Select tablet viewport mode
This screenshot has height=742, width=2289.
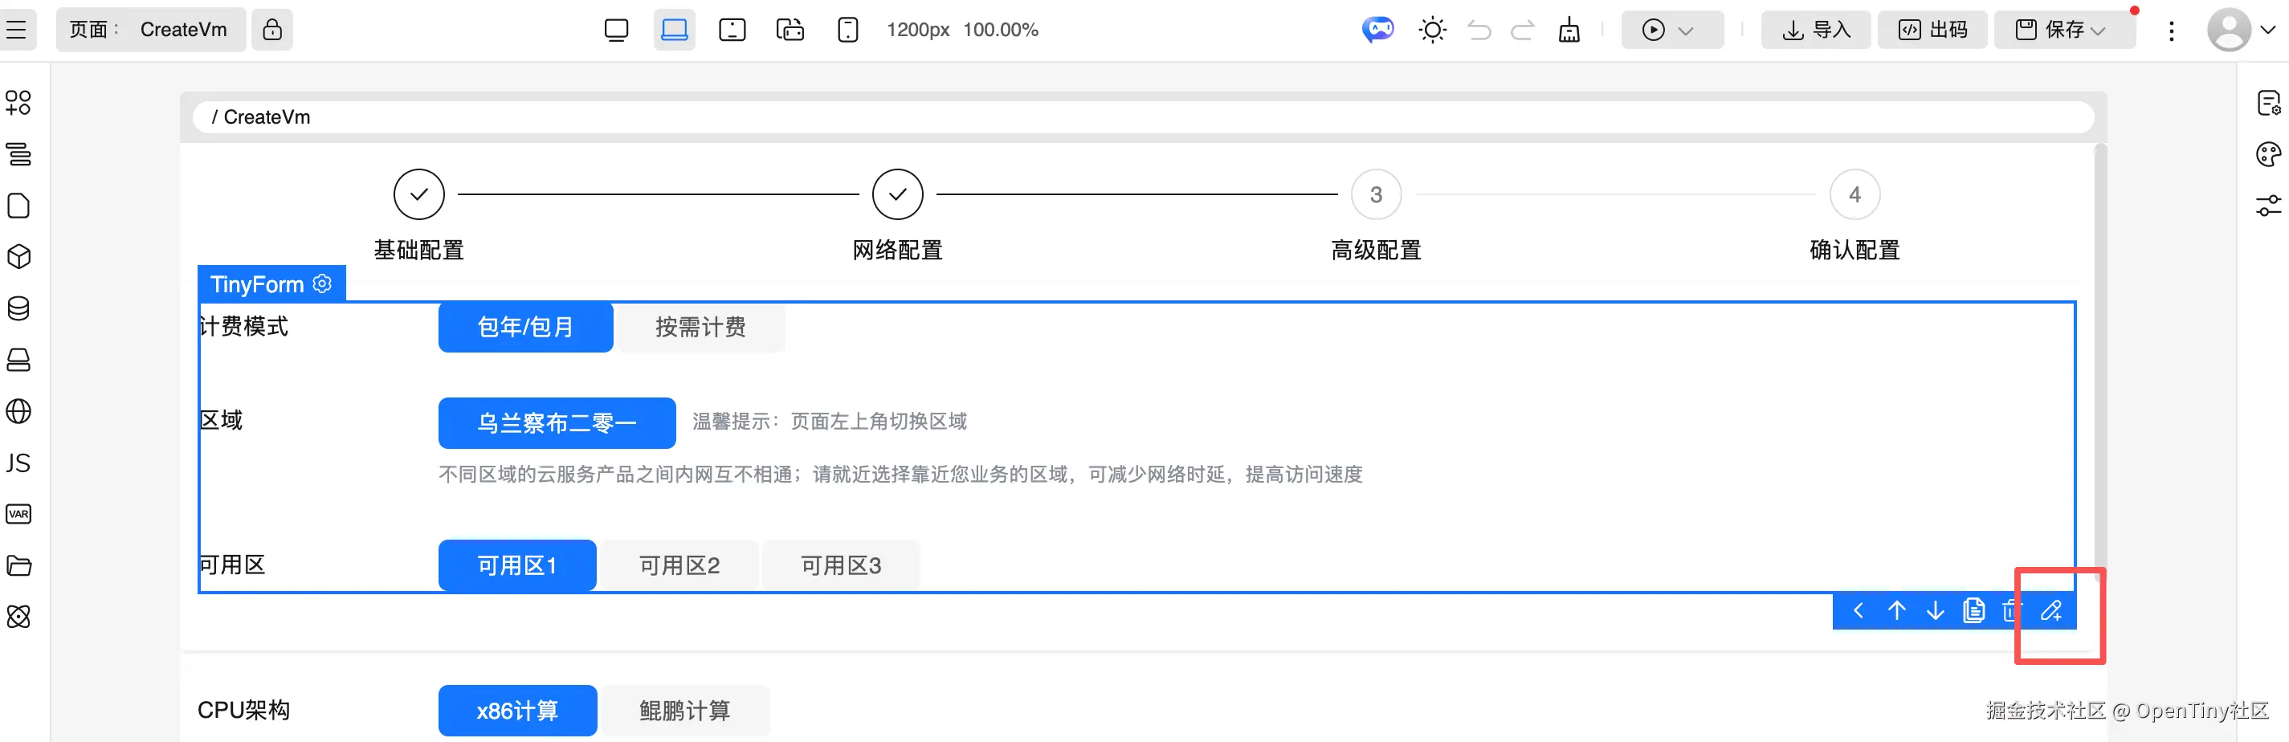click(x=732, y=30)
